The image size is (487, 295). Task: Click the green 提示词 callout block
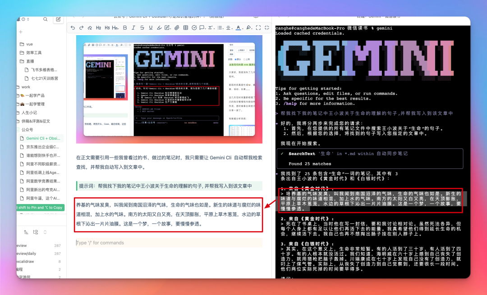tap(169, 186)
